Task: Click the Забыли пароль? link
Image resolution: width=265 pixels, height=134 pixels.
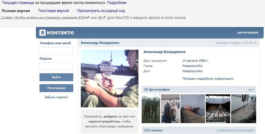Action: tap(56, 97)
